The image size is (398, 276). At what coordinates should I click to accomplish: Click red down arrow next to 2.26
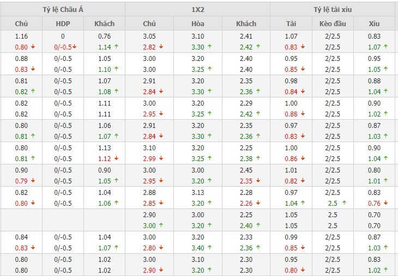point(258,203)
